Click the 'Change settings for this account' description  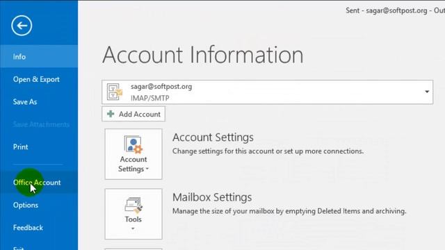[x=268, y=151]
